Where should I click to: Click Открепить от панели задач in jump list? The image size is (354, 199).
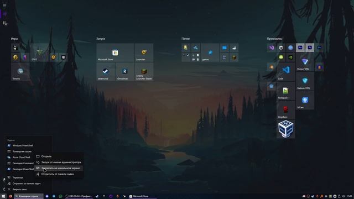click(29, 184)
